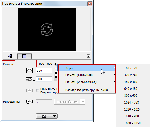Select the 480 x 360 size
Viewport: 150px width, 127px height.
[x=133, y=82]
